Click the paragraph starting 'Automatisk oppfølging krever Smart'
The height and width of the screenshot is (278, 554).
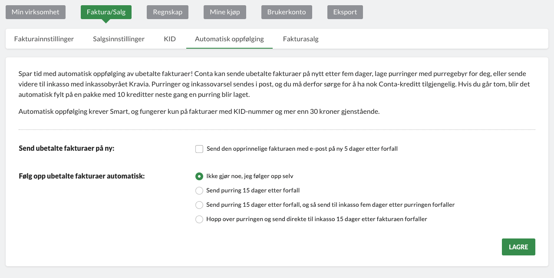[x=199, y=112]
